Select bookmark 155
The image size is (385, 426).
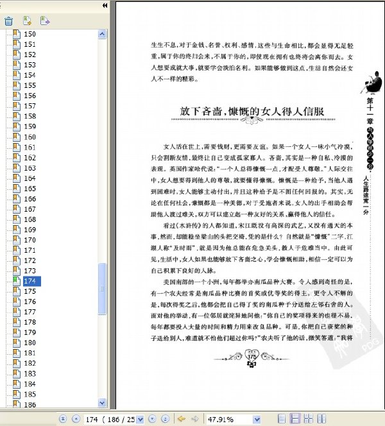point(30,85)
